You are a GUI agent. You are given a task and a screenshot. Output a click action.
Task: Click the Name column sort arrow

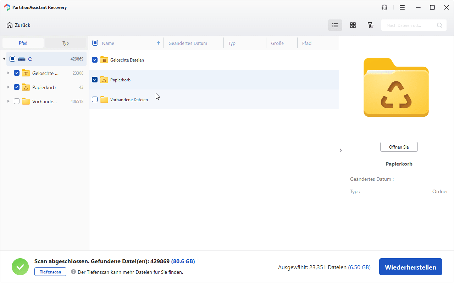[159, 43]
